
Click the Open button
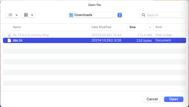click(174, 99)
